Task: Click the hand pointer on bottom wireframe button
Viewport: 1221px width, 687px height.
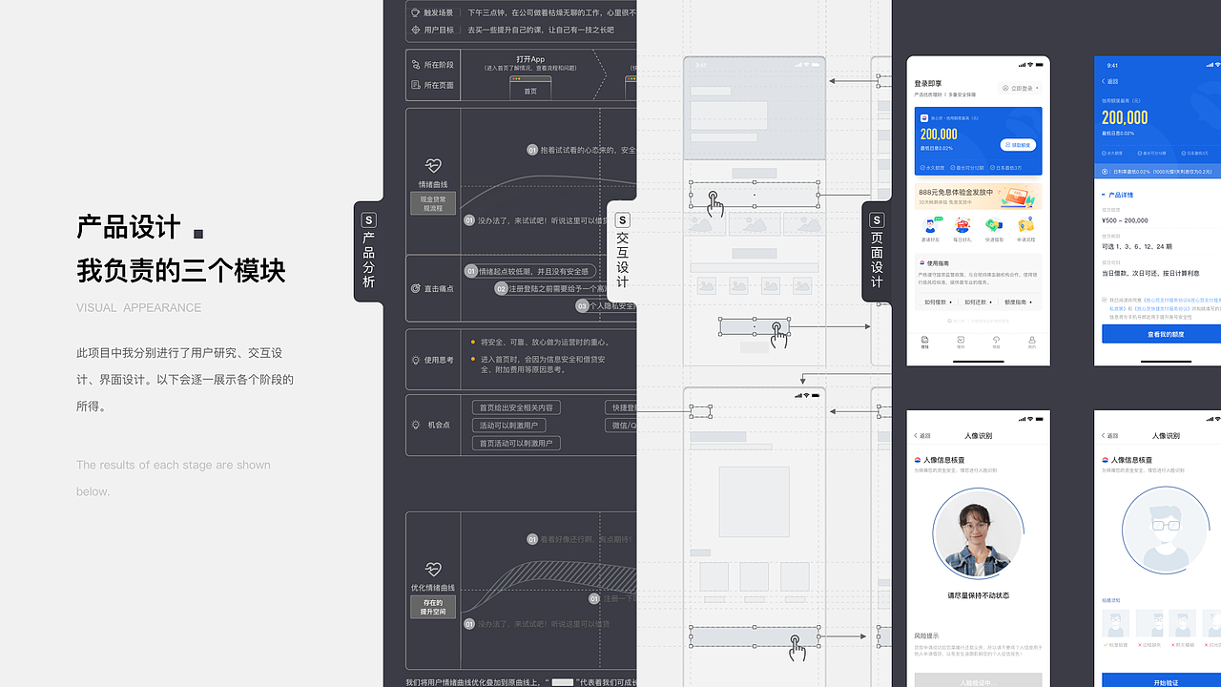Action: (x=797, y=648)
